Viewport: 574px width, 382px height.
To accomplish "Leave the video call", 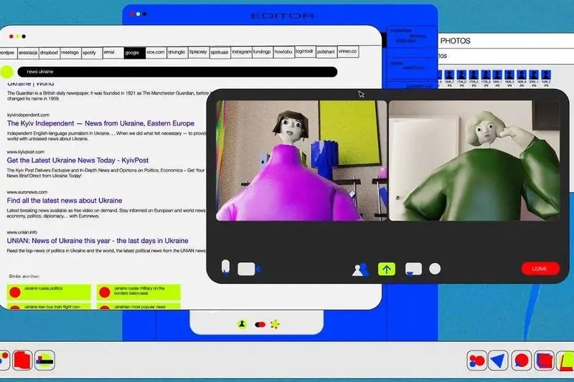I will point(540,269).
